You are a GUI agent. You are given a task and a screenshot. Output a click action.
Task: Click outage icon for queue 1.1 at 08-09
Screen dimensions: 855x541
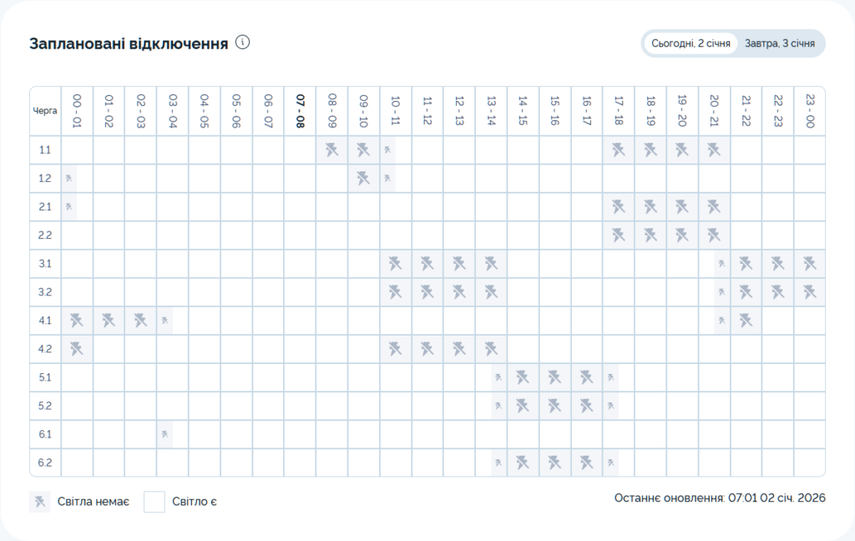coord(331,150)
